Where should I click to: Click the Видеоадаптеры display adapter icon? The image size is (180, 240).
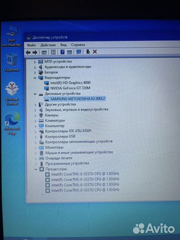(x=41, y=78)
